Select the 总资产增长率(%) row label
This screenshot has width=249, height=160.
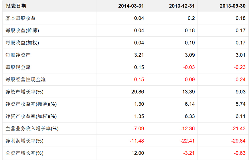point(25,153)
